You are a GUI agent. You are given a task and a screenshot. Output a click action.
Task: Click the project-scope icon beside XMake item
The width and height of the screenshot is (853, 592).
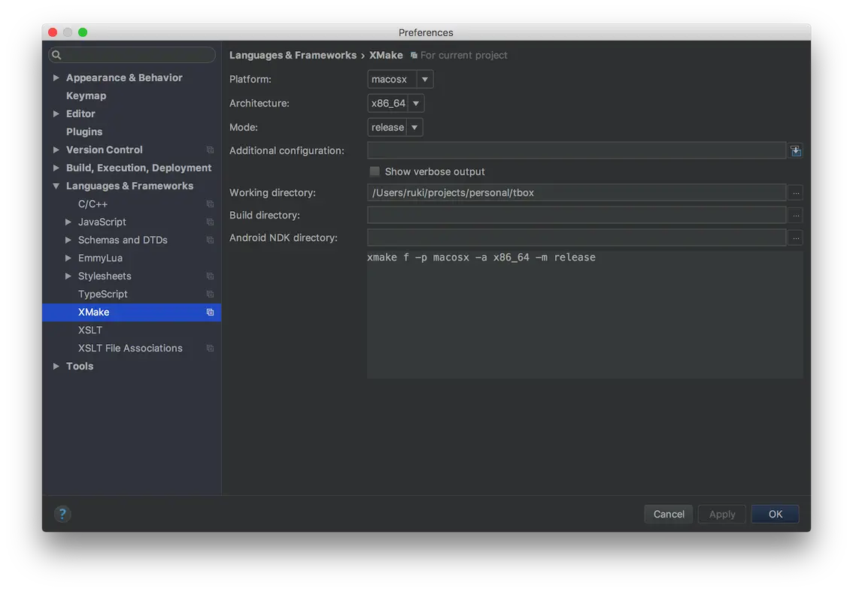click(210, 313)
